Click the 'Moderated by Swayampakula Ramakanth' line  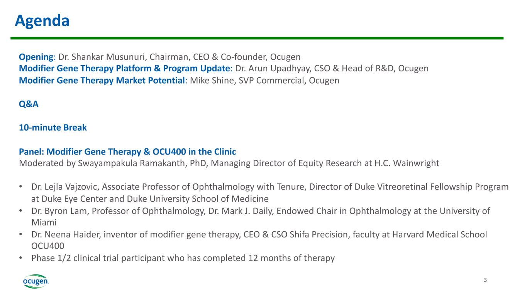(x=229, y=163)
